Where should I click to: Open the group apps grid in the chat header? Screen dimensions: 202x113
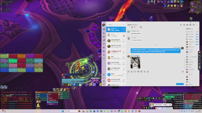point(190,25)
